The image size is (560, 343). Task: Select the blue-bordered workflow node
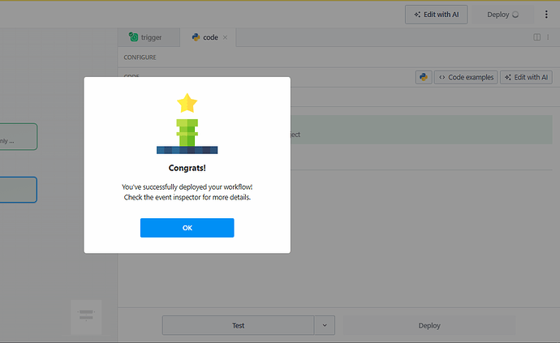[18, 190]
